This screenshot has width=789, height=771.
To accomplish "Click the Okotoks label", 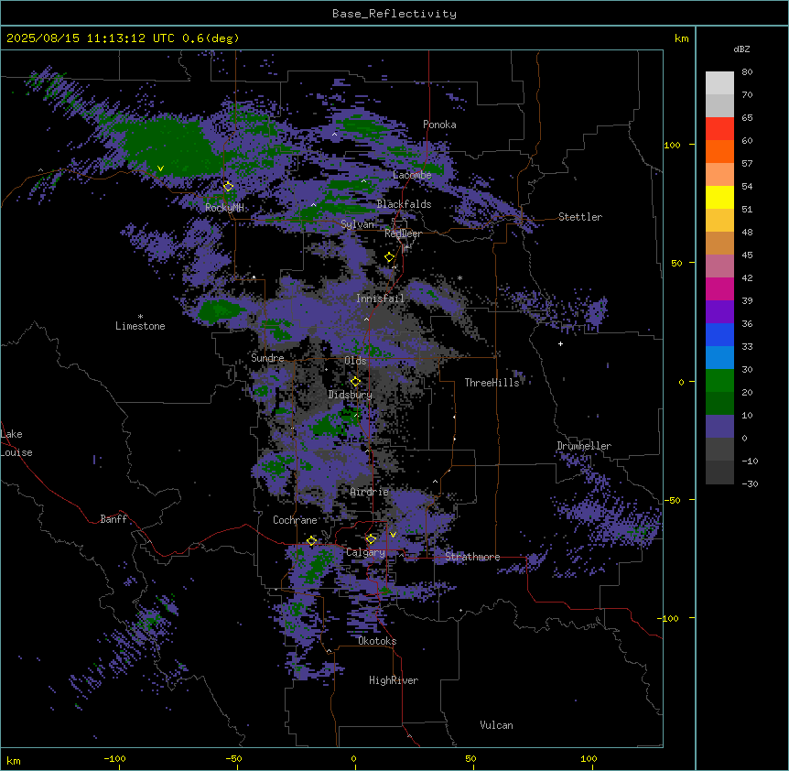I will (377, 641).
